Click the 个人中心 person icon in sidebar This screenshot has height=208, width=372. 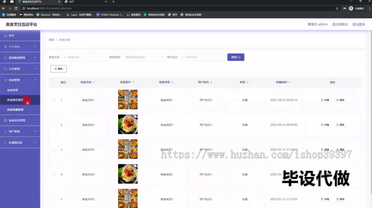coord(5,47)
